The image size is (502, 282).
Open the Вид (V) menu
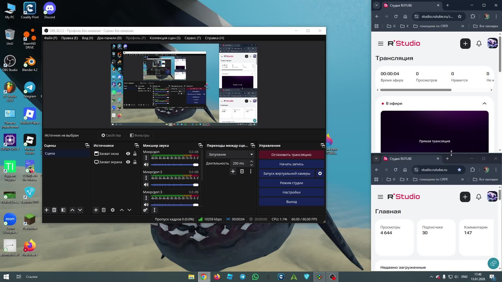88,38
